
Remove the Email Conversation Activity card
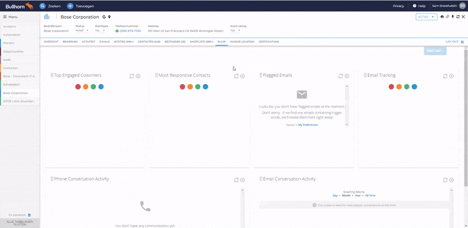451,180
